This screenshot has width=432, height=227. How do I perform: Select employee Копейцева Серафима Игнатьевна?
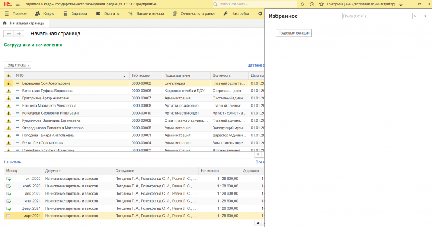51,113
